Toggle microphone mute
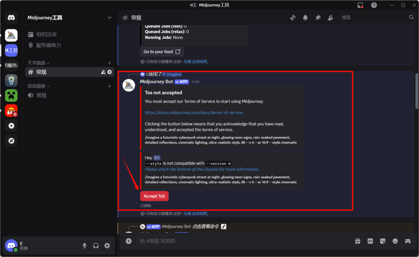This screenshot has height=257, width=419. click(84, 246)
